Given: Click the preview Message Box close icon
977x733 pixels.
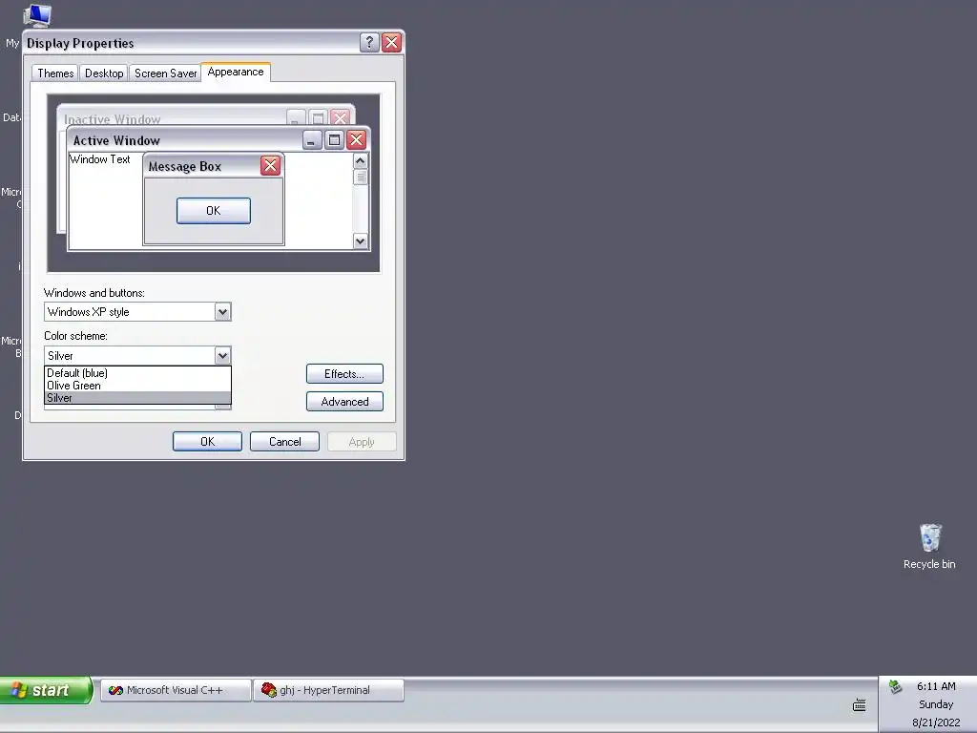Looking at the screenshot, I should [270, 166].
